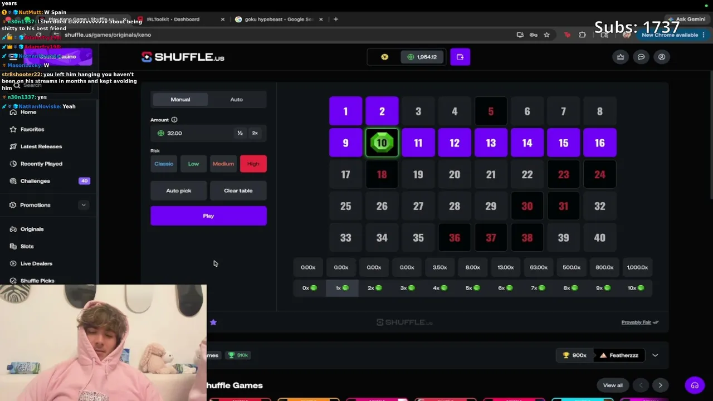The width and height of the screenshot is (713, 401).
Task: Click the Auto pick button
Action: point(179,190)
